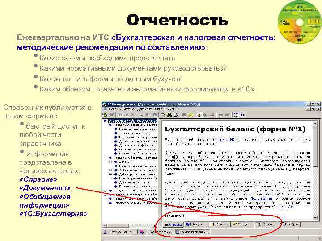Image resolution: width=322 pixels, height=241 pixels.
Task: Expand the Раздел IV tree node
Action: point(105,195)
